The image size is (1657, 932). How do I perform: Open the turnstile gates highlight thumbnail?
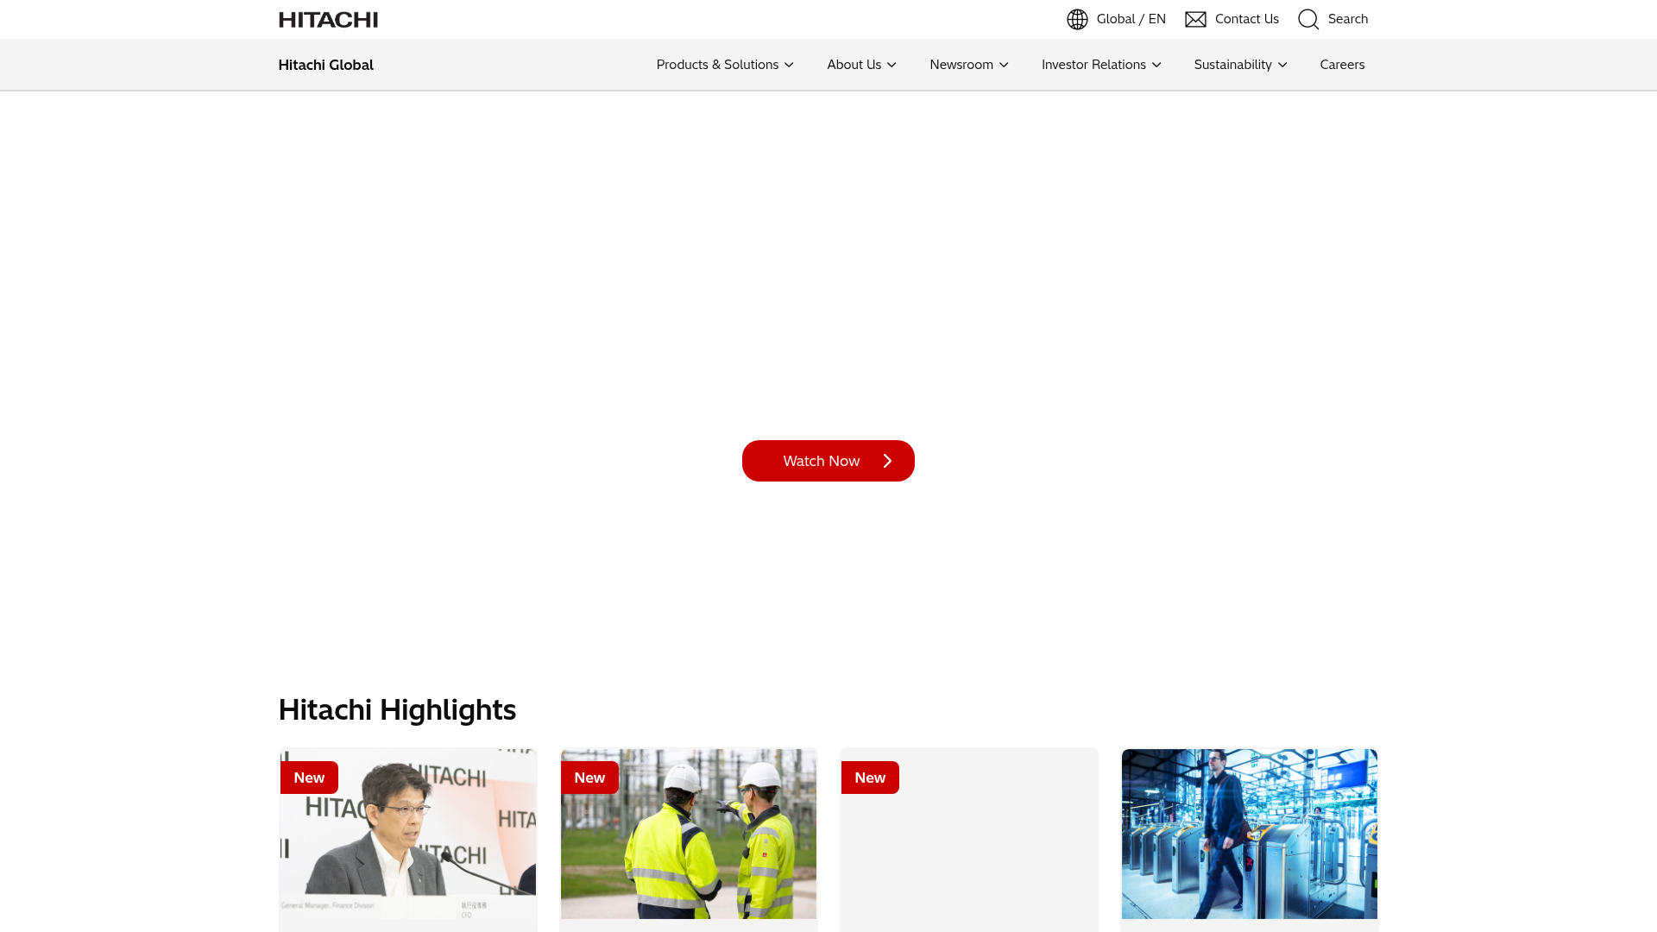pyautogui.click(x=1249, y=834)
